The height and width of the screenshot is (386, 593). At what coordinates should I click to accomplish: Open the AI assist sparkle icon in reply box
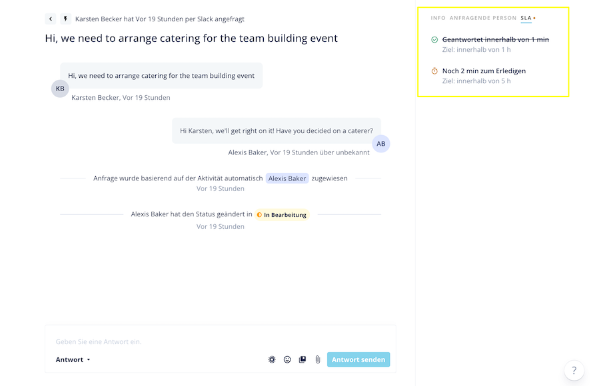[272, 359]
